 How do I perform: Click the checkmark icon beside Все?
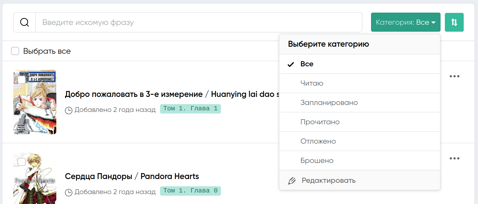(x=291, y=64)
